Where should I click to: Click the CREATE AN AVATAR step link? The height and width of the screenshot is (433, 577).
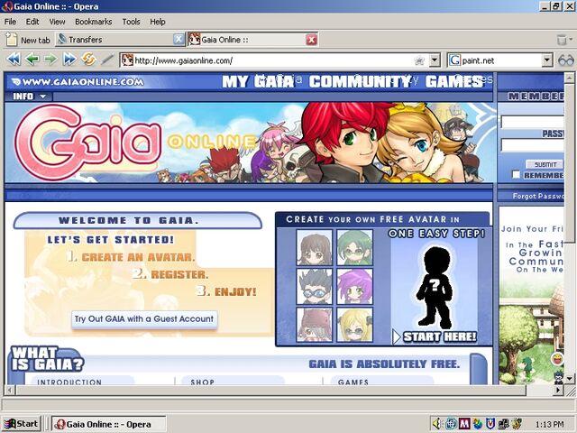(x=138, y=257)
